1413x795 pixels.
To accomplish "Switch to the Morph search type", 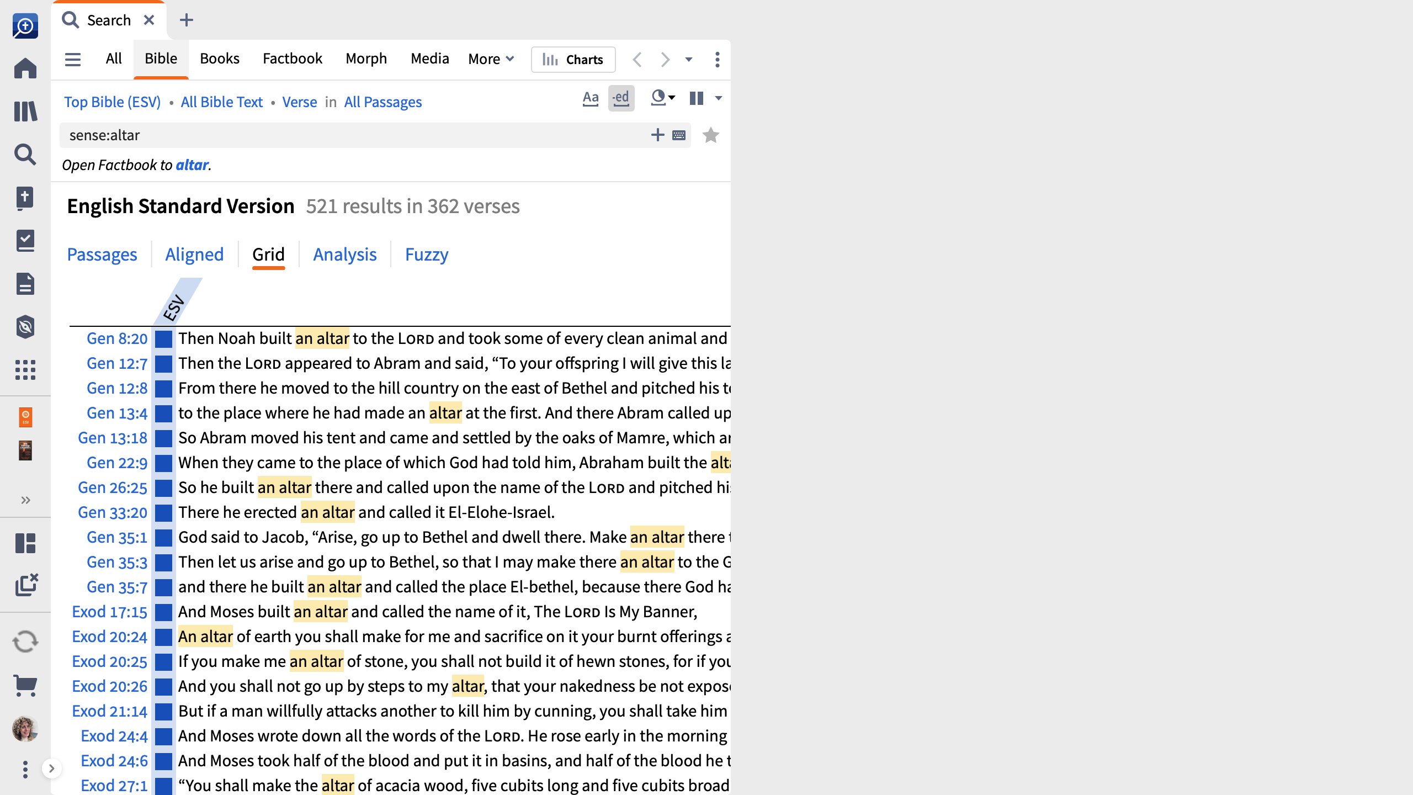I will pyautogui.click(x=366, y=59).
